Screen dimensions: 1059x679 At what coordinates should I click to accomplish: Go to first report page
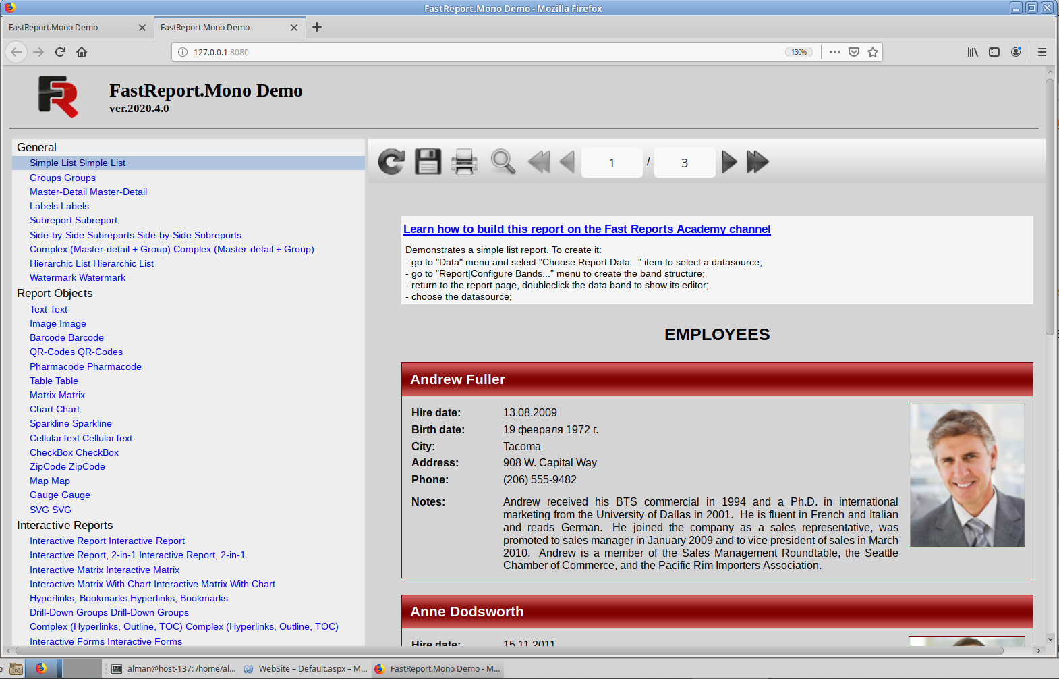[539, 162]
